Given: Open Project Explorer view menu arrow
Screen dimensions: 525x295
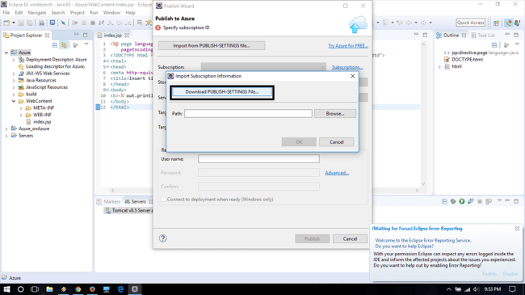Looking at the screenshot, I should coord(86,44).
